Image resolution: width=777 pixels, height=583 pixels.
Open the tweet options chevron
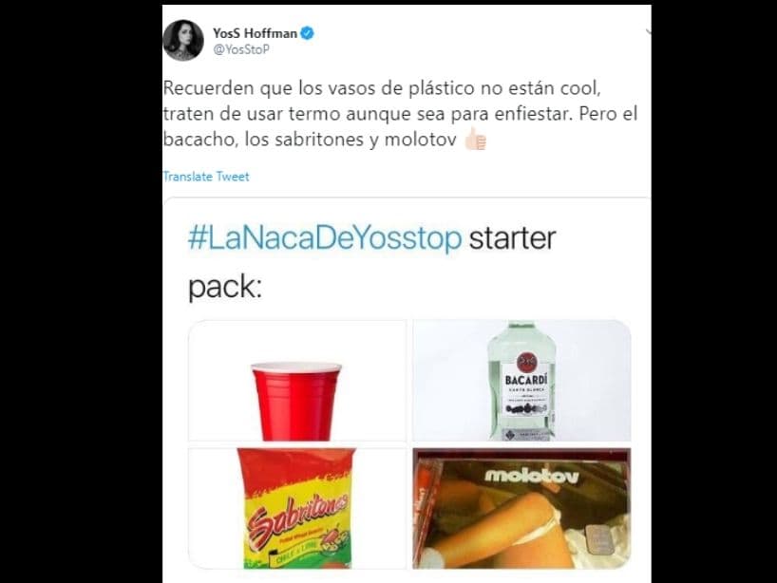[648, 32]
